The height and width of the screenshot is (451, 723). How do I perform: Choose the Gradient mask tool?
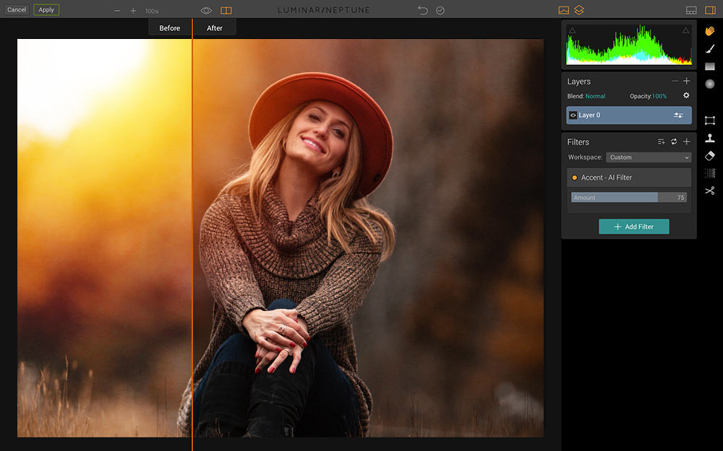(710, 66)
